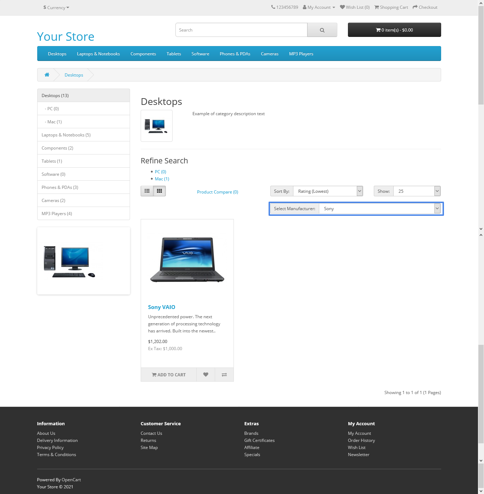The image size is (484, 494).
Task: Open the cart summary button
Action: pos(394,30)
